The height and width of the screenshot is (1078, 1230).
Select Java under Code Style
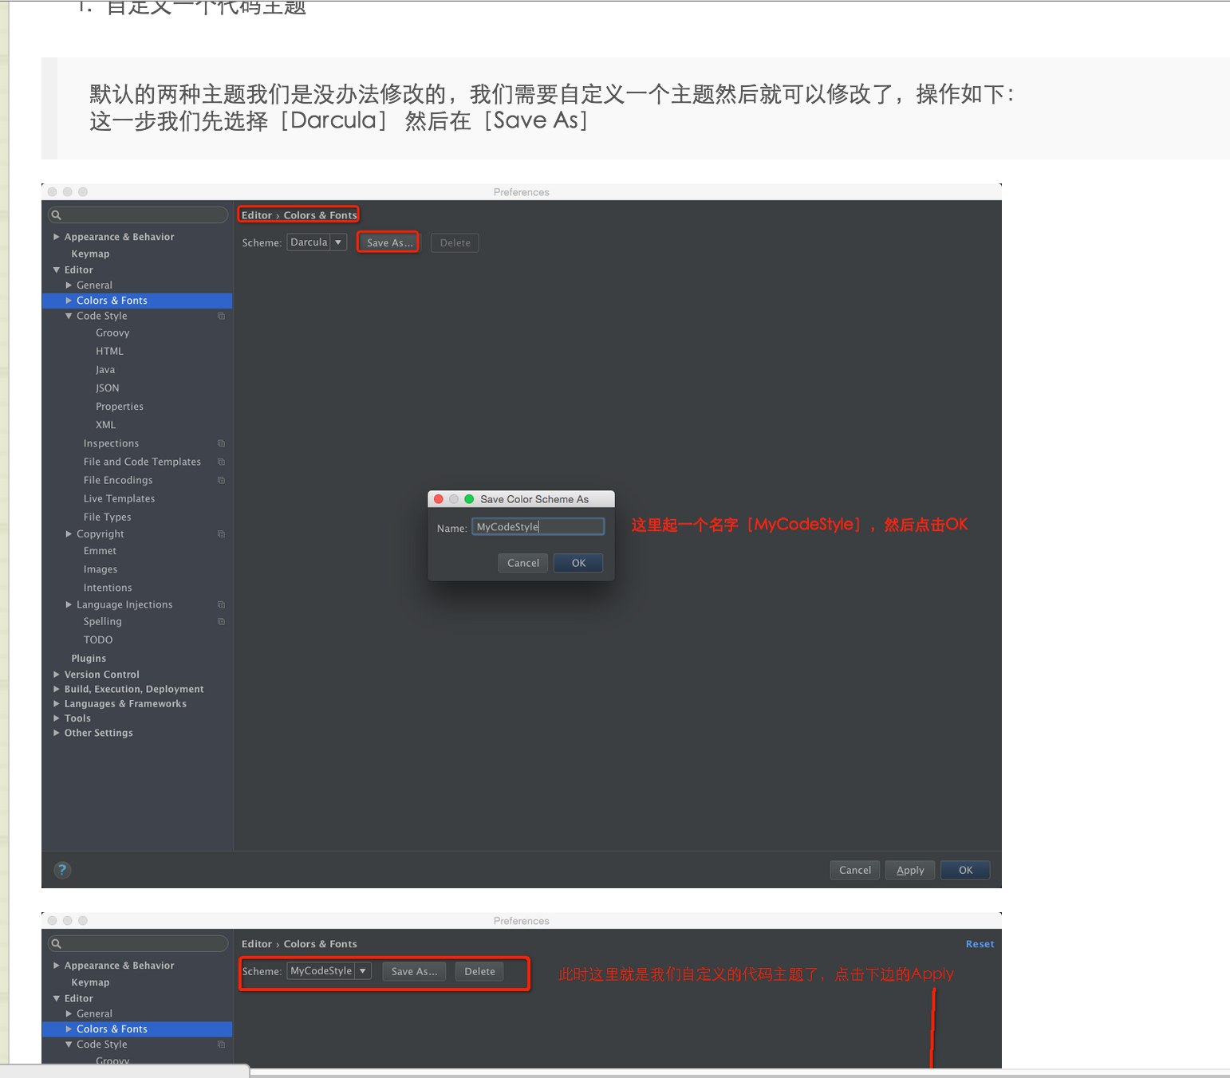pyautogui.click(x=105, y=370)
